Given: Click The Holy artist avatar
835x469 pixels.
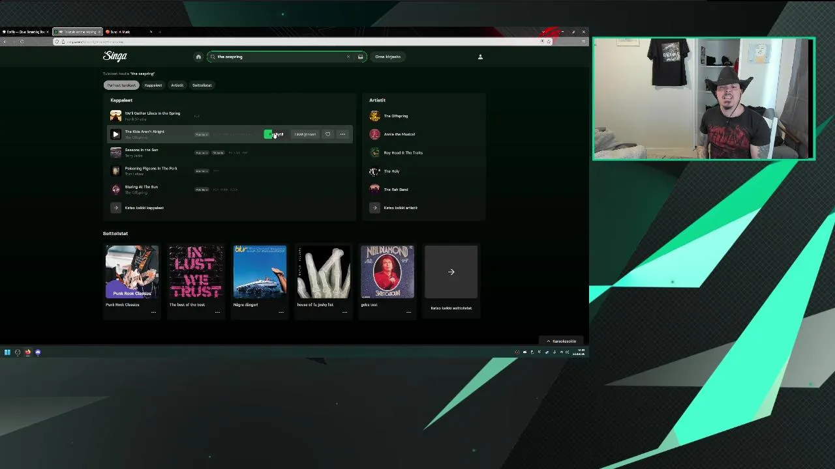Looking at the screenshot, I should [x=374, y=171].
